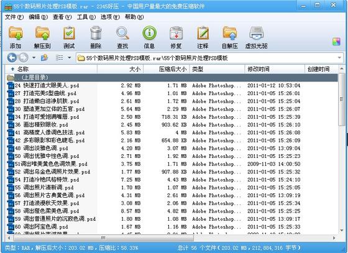The width and height of the screenshot is (348, 253).
Task: Click the 虚拟光驱 (Virtual drive) icon
Action: coord(257,34)
